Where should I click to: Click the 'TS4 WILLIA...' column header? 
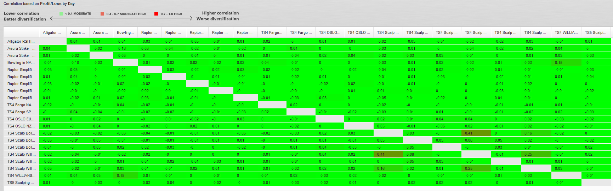(566, 32)
